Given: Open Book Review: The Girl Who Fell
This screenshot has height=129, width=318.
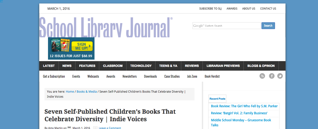Looking at the screenshot, I should (244, 106).
